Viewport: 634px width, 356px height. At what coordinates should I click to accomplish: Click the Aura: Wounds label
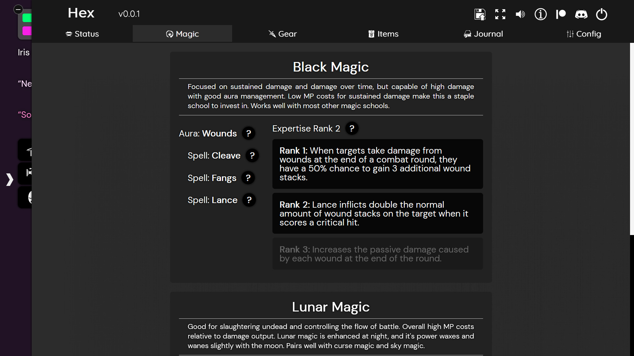(x=208, y=133)
